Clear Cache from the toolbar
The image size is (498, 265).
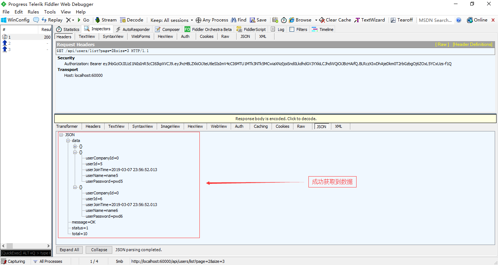pyautogui.click(x=335, y=20)
